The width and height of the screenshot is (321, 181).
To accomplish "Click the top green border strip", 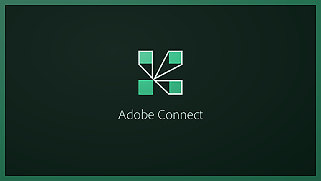I will 160,3.
